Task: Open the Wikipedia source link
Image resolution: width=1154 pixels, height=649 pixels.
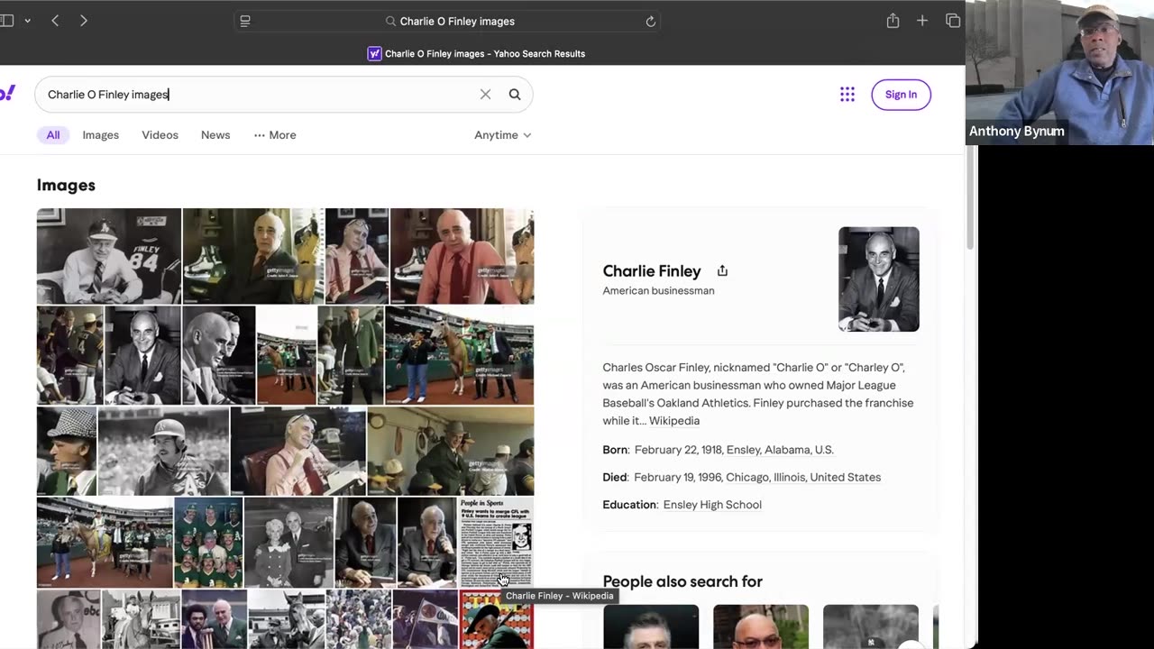Action: (x=674, y=421)
